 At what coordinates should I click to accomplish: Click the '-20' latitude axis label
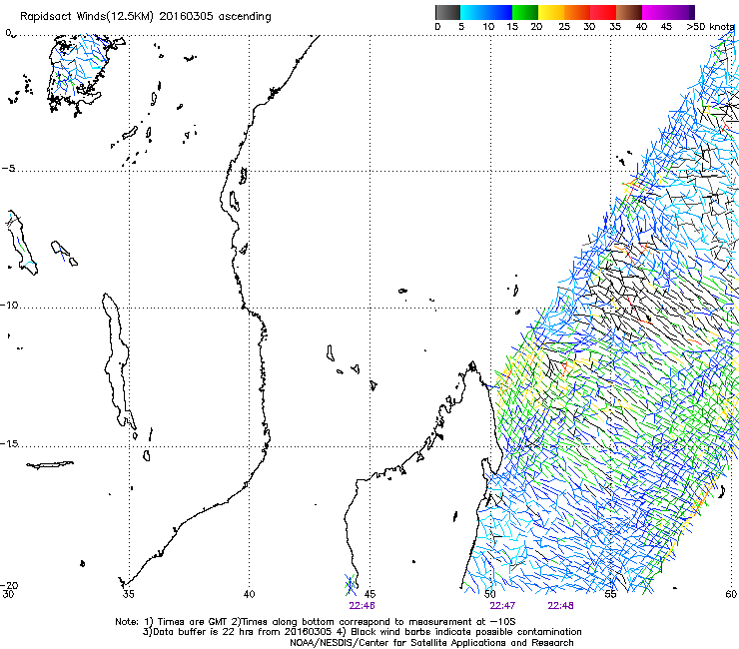click(9, 585)
